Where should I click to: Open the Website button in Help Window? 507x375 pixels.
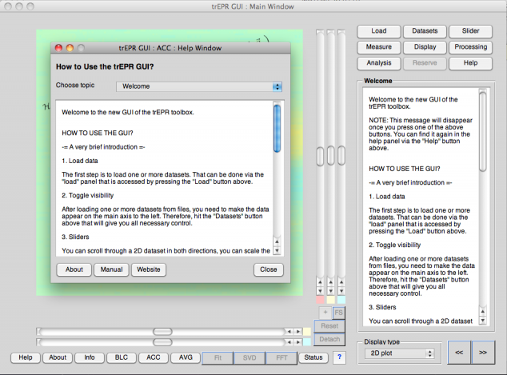pyautogui.click(x=149, y=269)
